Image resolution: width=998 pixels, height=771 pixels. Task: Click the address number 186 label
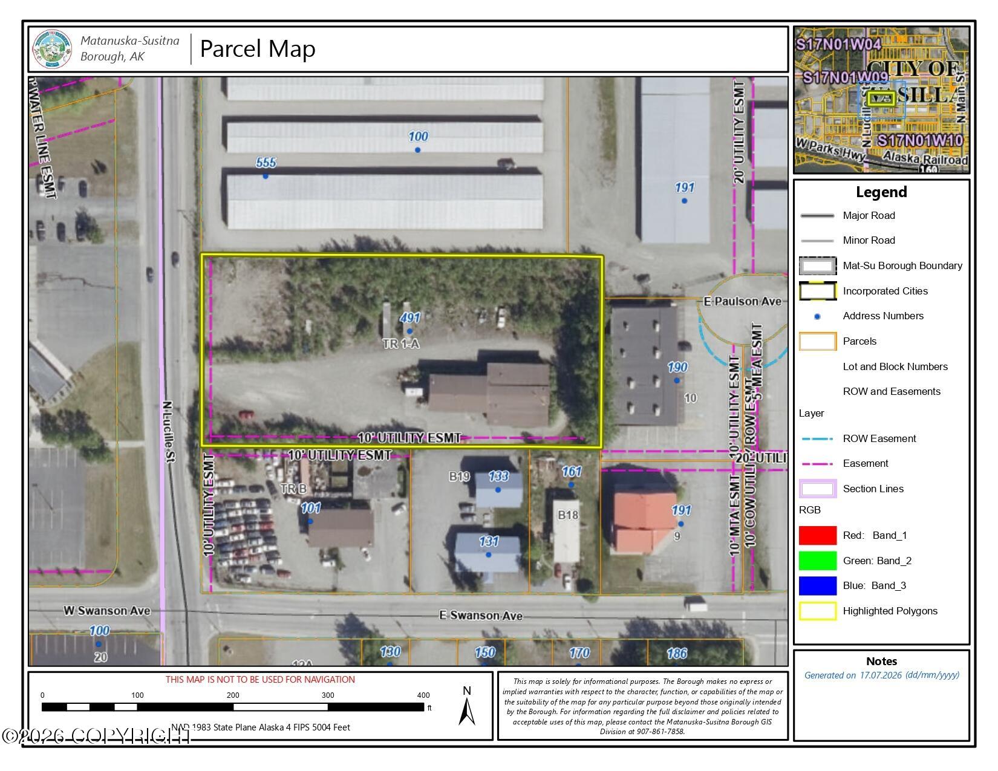(677, 653)
